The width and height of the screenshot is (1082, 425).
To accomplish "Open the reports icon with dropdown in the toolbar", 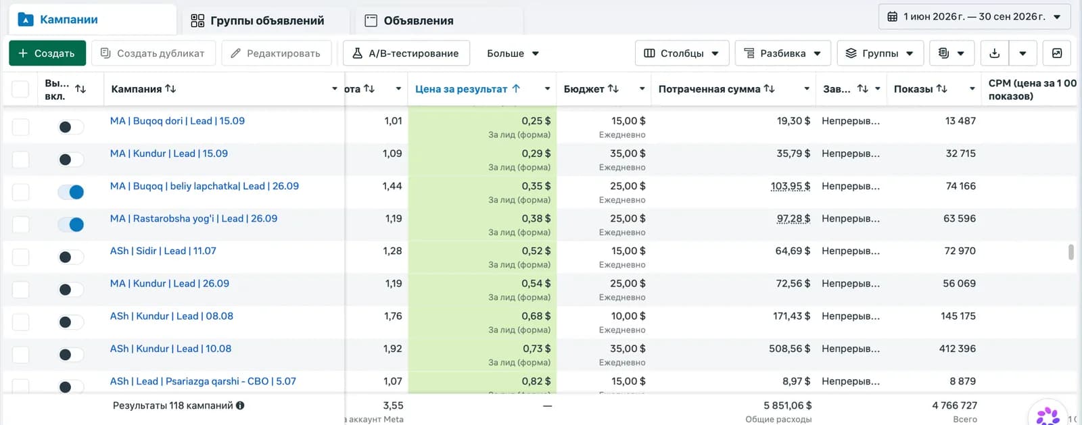I will coord(951,53).
